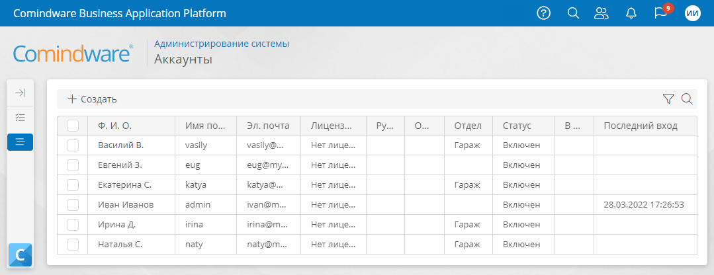Click the Аккаунты page title
This screenshot has width=714, height=275.
click(183, 59)
